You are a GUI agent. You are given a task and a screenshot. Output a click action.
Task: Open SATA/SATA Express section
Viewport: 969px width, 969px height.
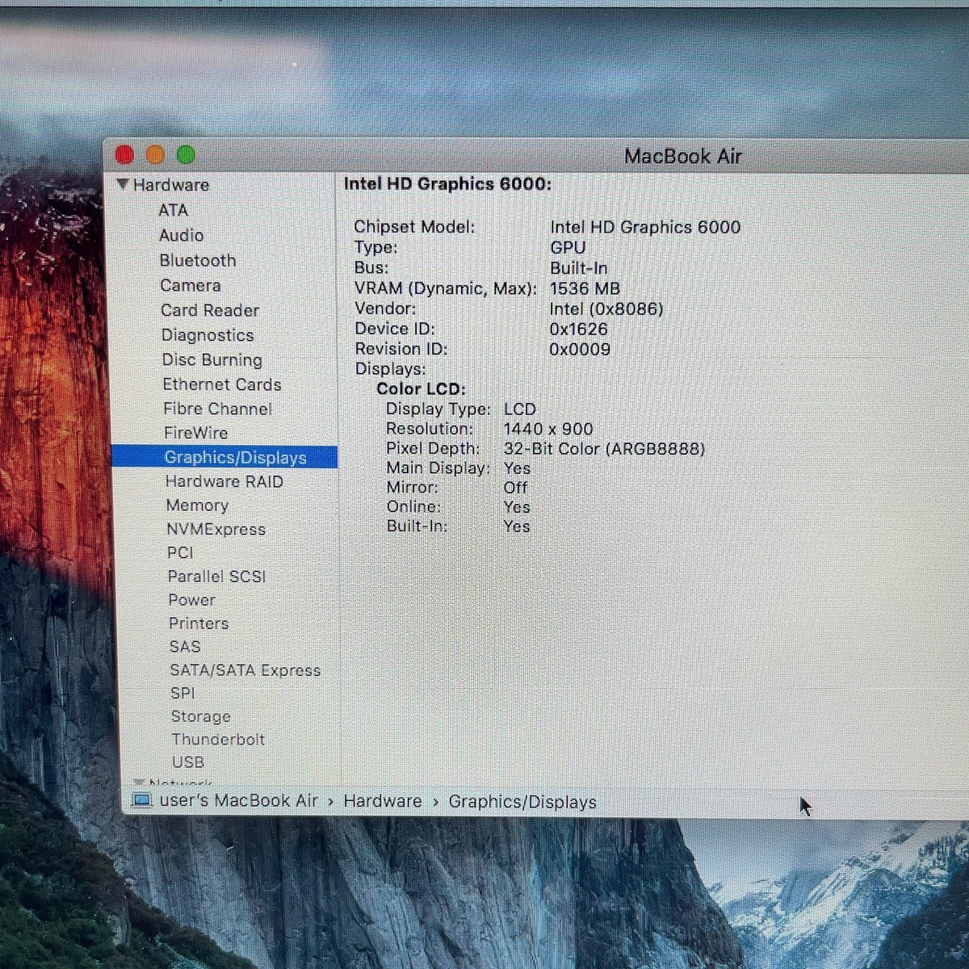click(x=245, y=670)
